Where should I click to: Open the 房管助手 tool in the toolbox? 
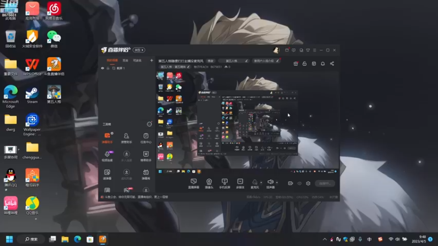click(126, 138)
